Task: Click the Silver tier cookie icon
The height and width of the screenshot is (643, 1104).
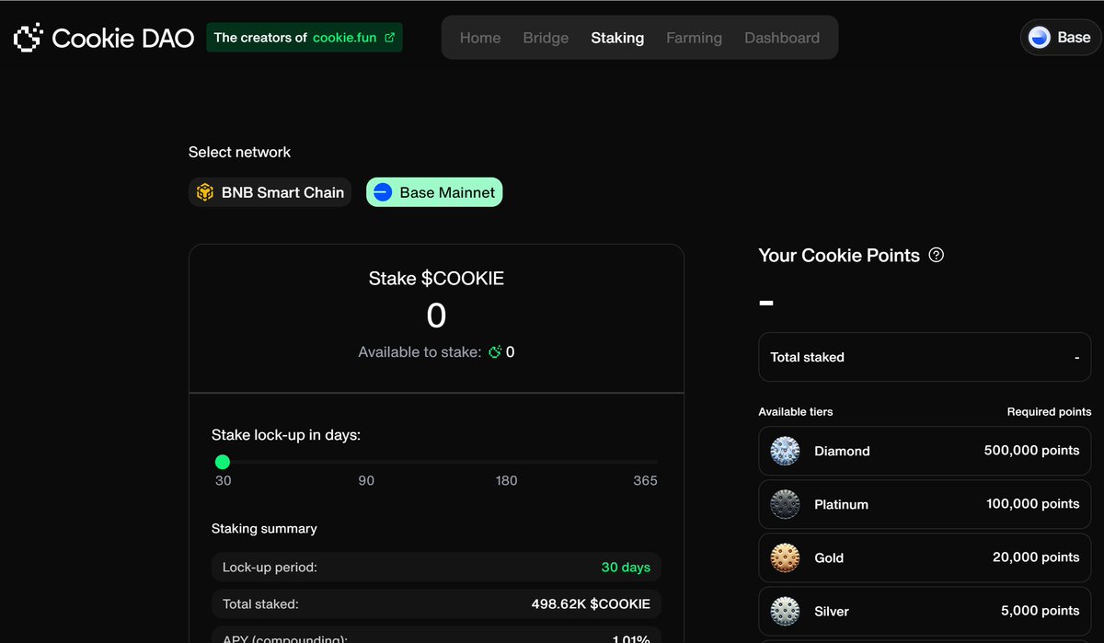Action: pyautogui.click(x=786, y=611)
